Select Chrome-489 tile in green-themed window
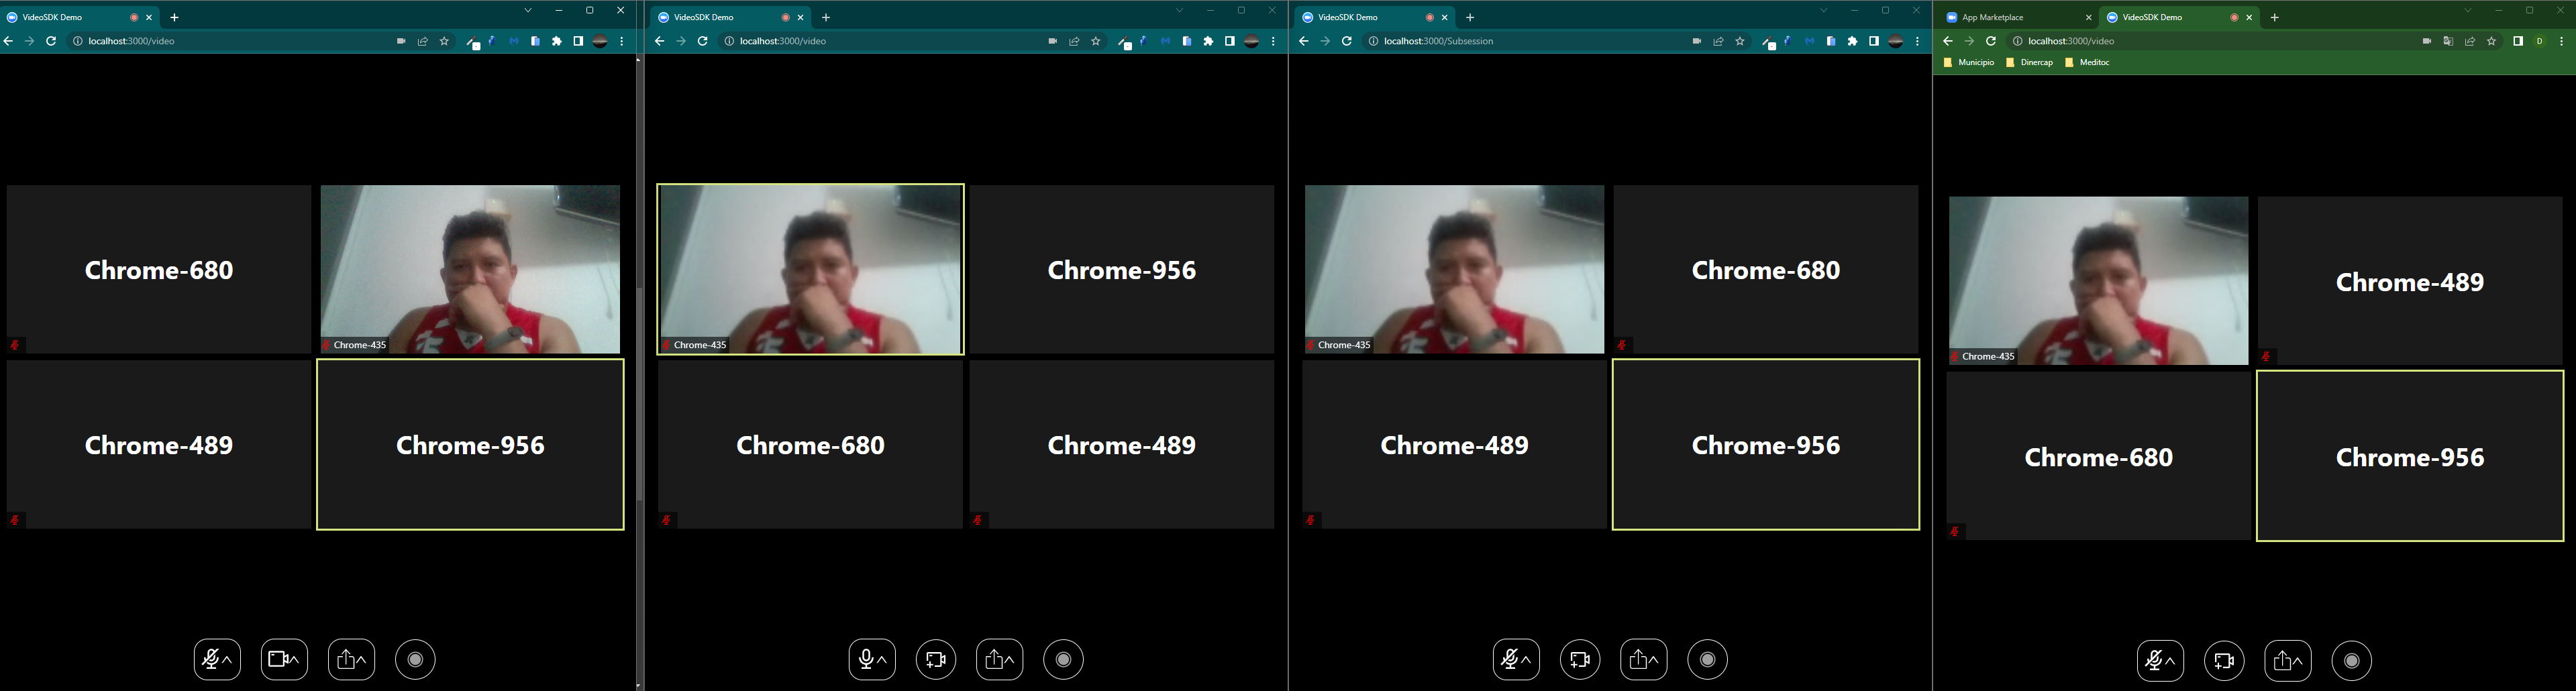 pos(2410,280)
